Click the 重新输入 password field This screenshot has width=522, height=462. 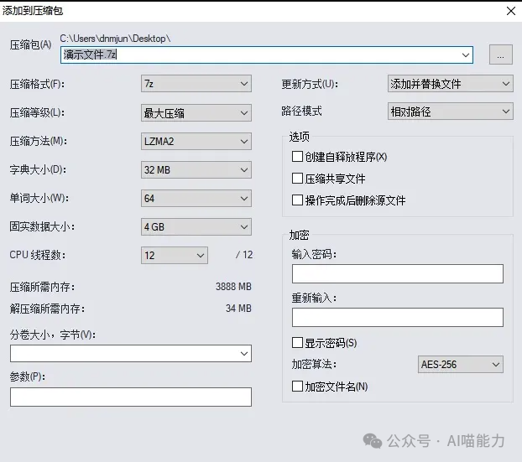click(x=397, y=317)
